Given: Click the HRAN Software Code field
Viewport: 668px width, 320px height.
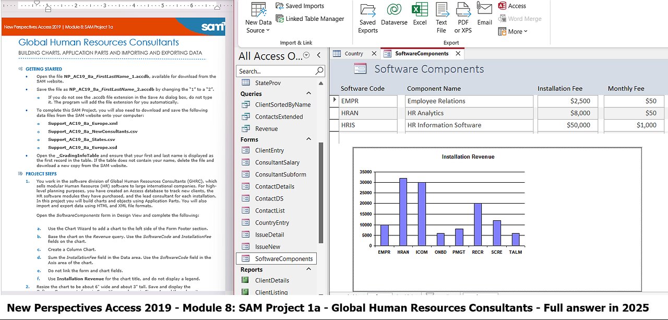Looking at the screenshot, I should pyautogui.click(x=368, y=113).
